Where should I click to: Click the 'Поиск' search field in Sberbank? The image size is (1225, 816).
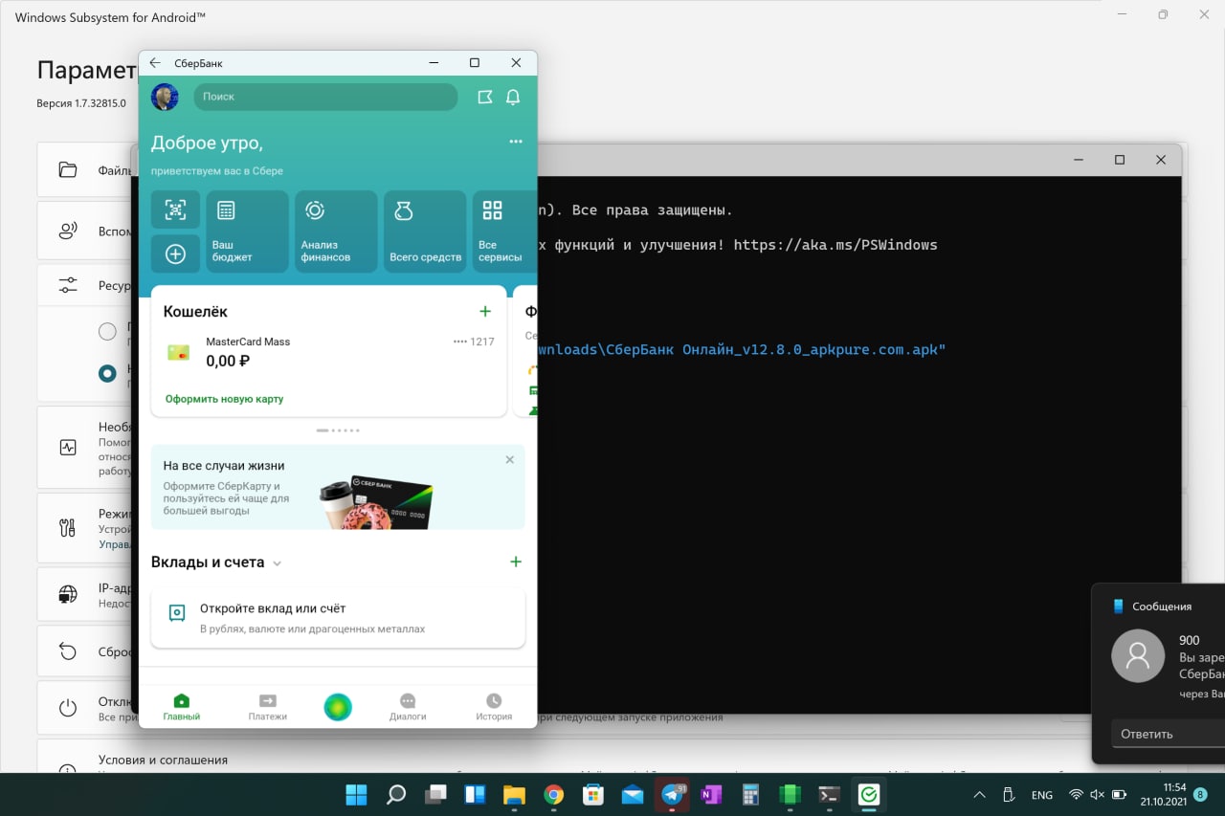325,97
